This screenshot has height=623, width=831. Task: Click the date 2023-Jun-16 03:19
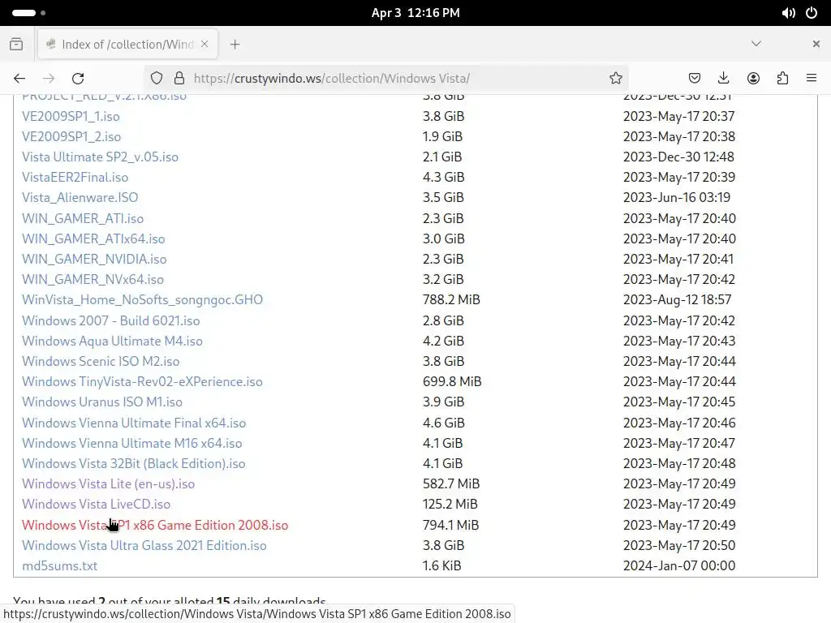pos(676,198)
